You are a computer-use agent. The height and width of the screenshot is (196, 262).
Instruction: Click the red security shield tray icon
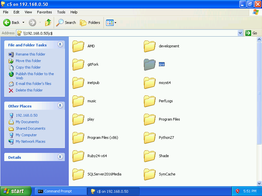click(237, 191)
